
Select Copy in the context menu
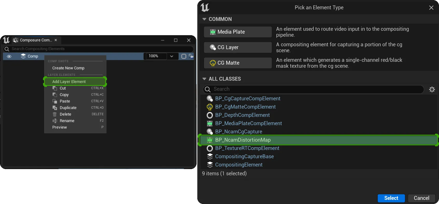click(75, 95)
